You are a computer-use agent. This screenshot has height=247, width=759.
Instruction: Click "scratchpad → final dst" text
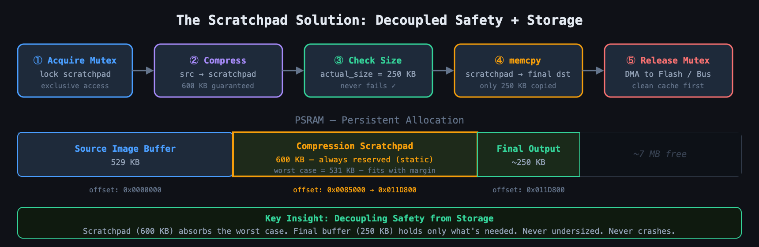[518, 74]
